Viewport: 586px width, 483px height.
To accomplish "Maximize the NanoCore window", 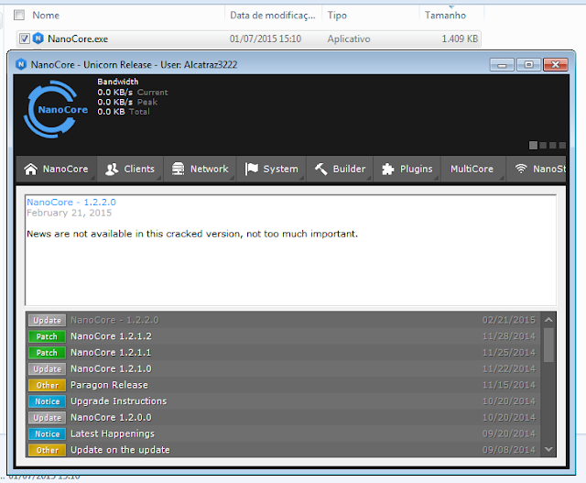I will (x=528, y=65).
